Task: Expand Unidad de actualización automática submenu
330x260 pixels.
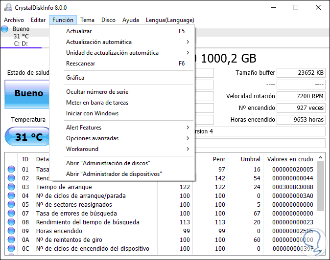Action: (x=122, y=52)
